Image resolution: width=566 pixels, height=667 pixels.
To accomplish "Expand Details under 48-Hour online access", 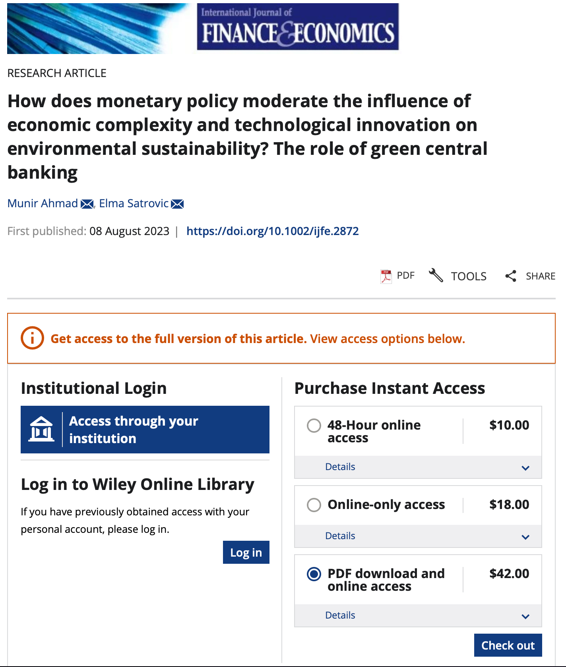I will tap(417, 467).
